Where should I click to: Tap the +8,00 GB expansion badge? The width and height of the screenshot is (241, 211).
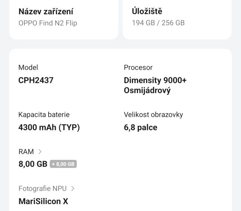tap(63, 164)
